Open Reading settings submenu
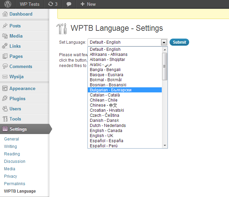This screenshot has width=229, height=197. point(12,154)
